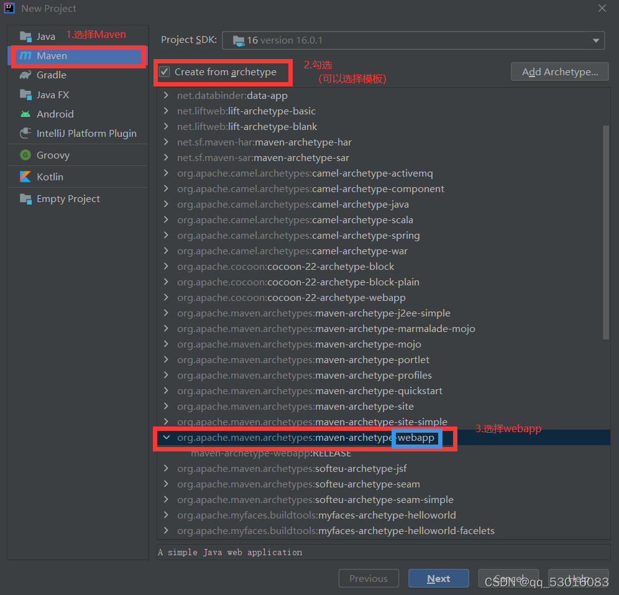The image size is (619, 595).
Task: Select Gradle project type
Action: (x=78, y=75)
